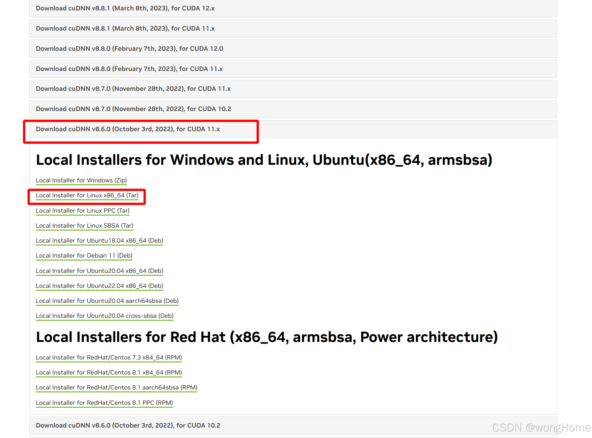Viewport: 592px width, 438px height.
Task: Open Ubuntu20.04 x86_64 (Deb) installer link
Action: tap(99, 271)
